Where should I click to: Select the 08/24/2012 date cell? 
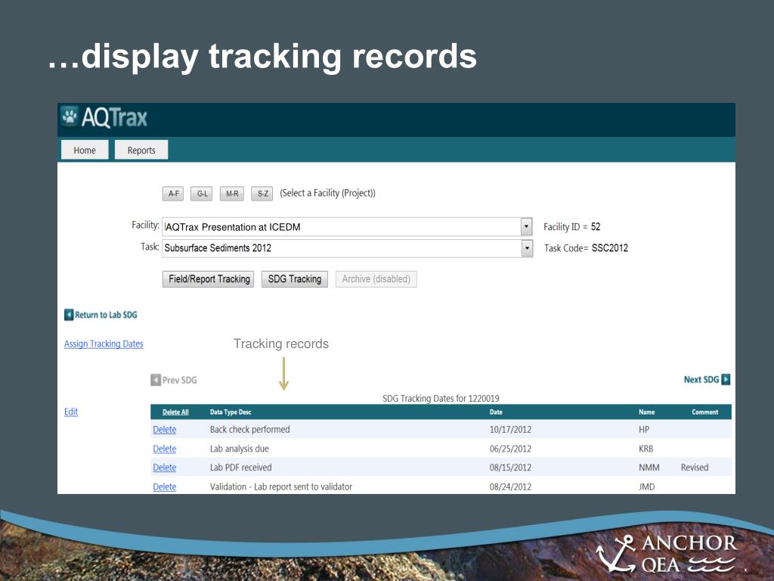pos(510,486)
